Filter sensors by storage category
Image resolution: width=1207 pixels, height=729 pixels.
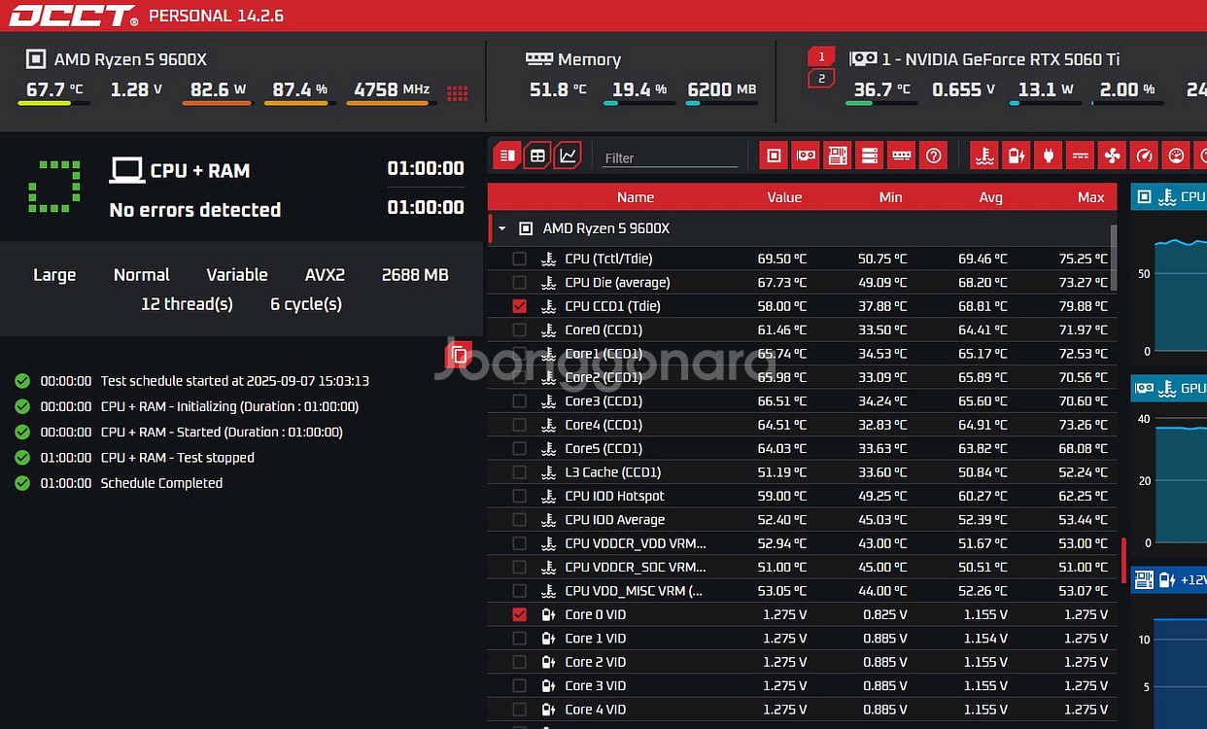(870, 156)
